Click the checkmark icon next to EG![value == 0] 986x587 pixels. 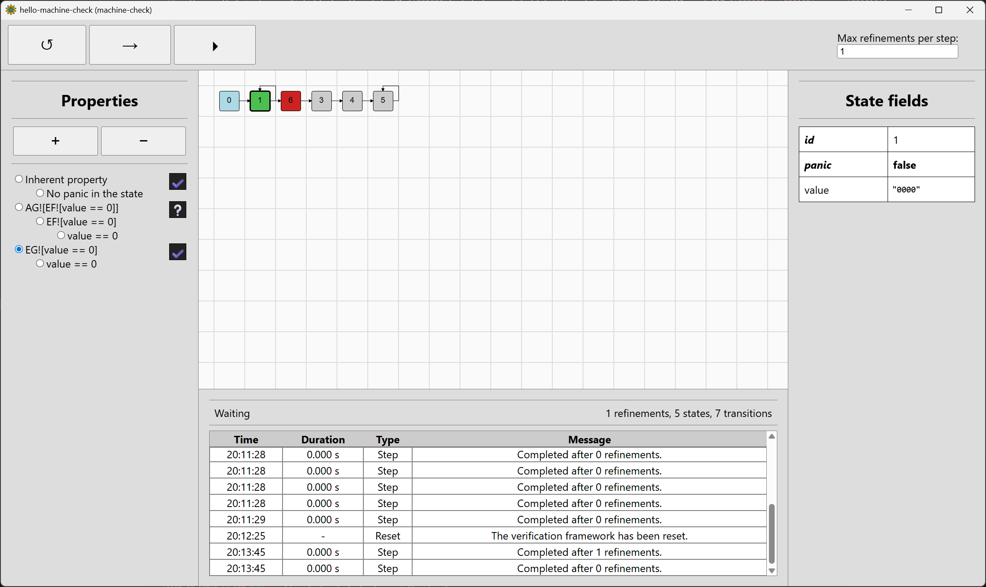178,252
